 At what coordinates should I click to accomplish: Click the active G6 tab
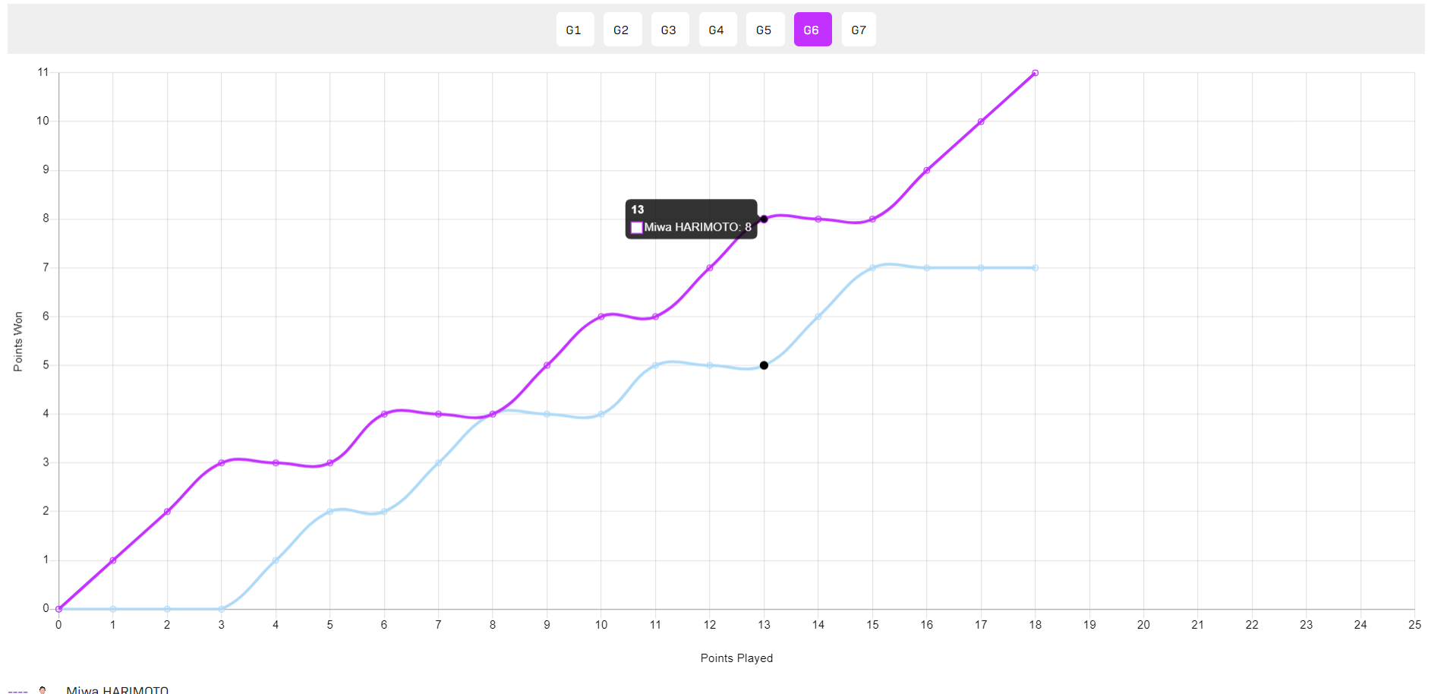coord(812,30)
